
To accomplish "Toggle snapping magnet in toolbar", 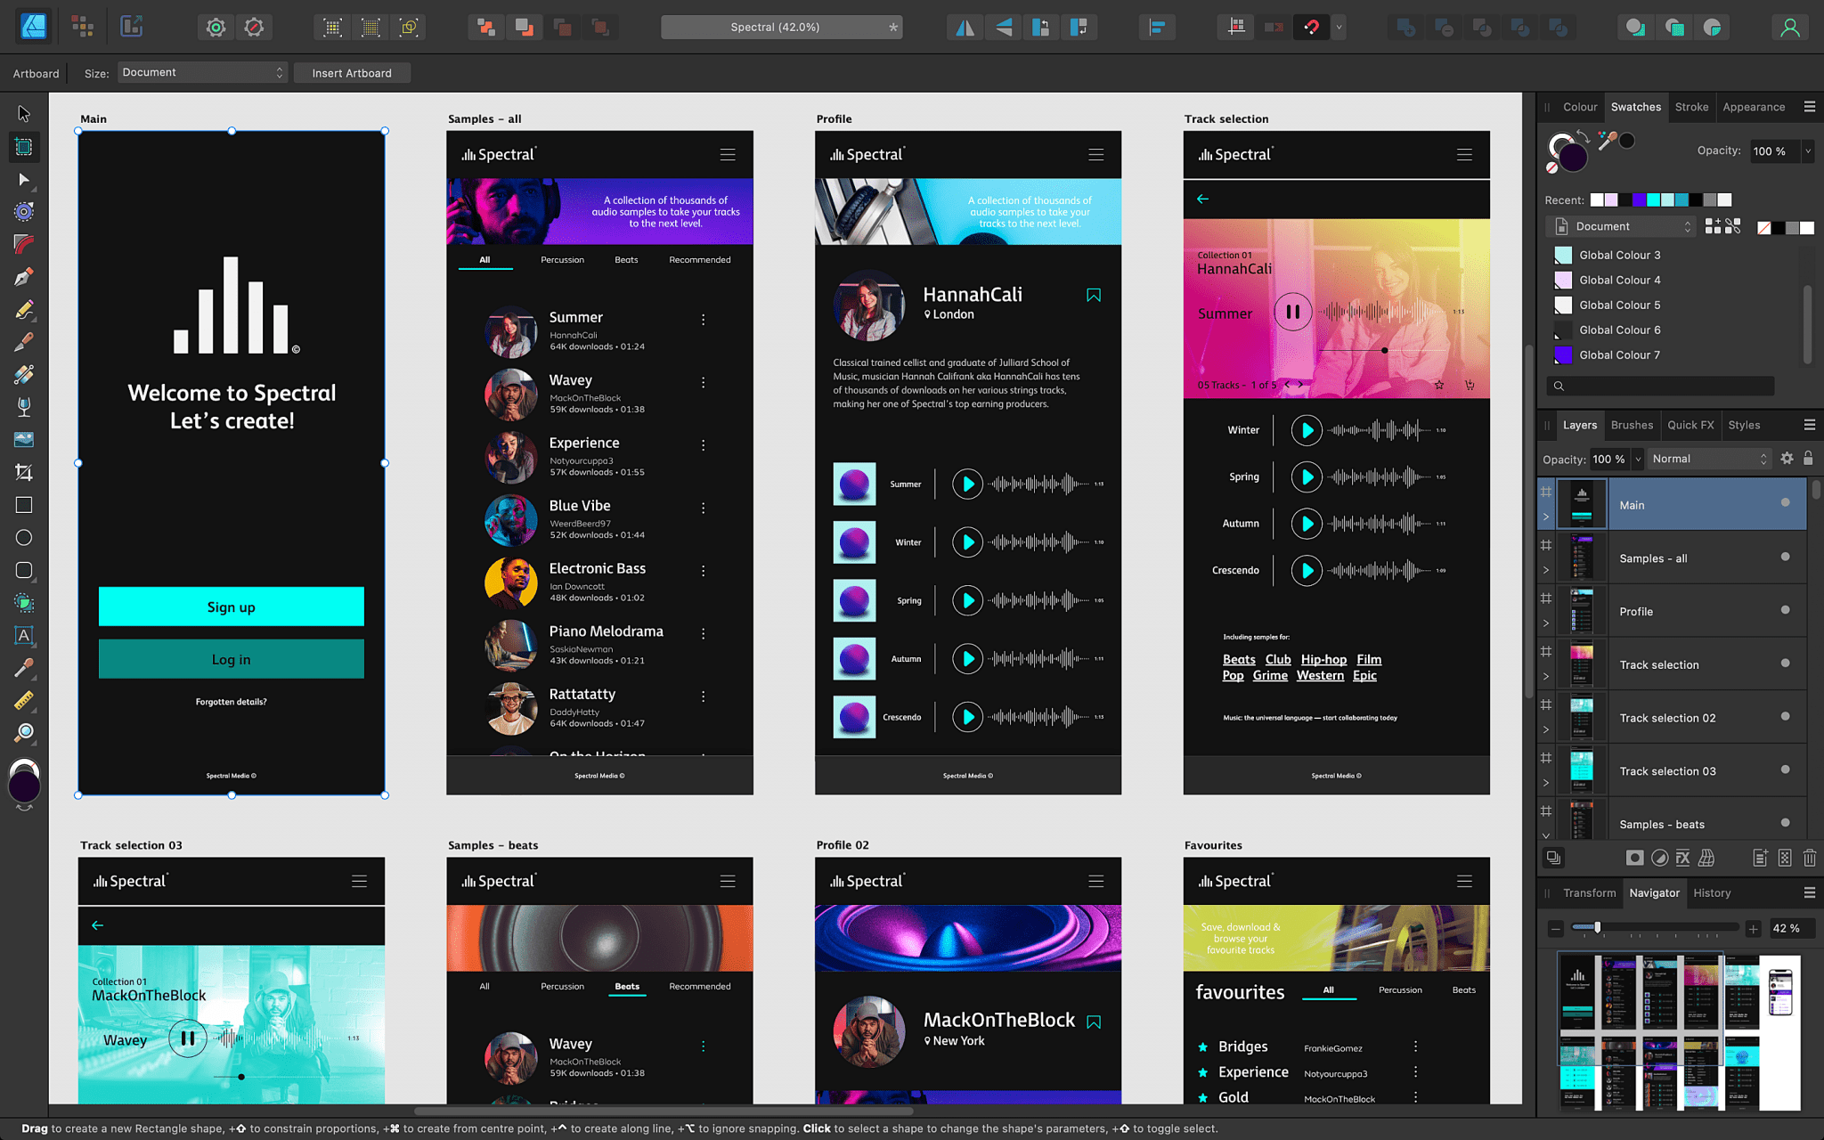I will click(1312, 28).
